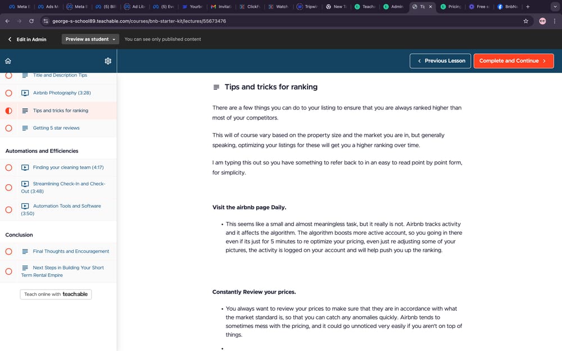Switch to the (5) Bill browser tab

point(106,6)
